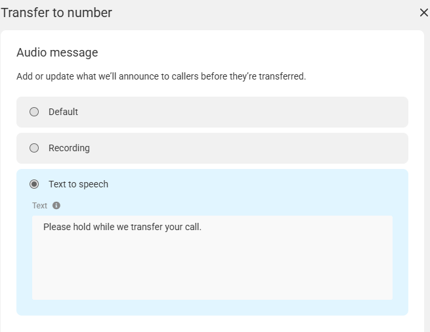Click the "Audio message" section heading
The width and height of the screenshot is (430, 332).
[x=57, y=53]
